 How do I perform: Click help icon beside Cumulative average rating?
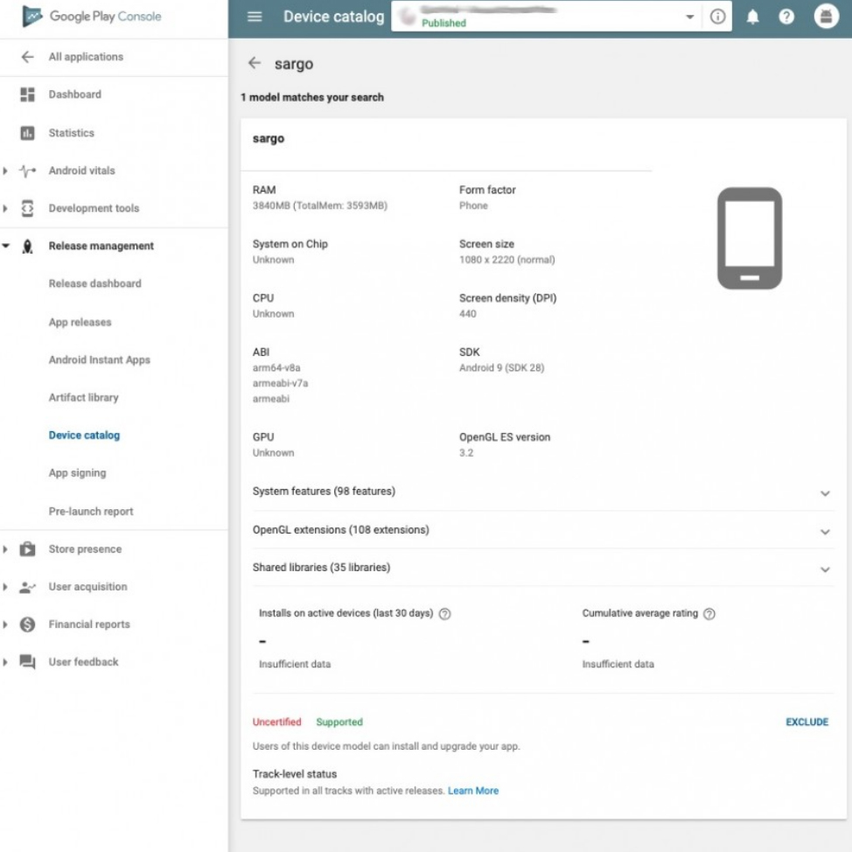[x=709, y=614]
